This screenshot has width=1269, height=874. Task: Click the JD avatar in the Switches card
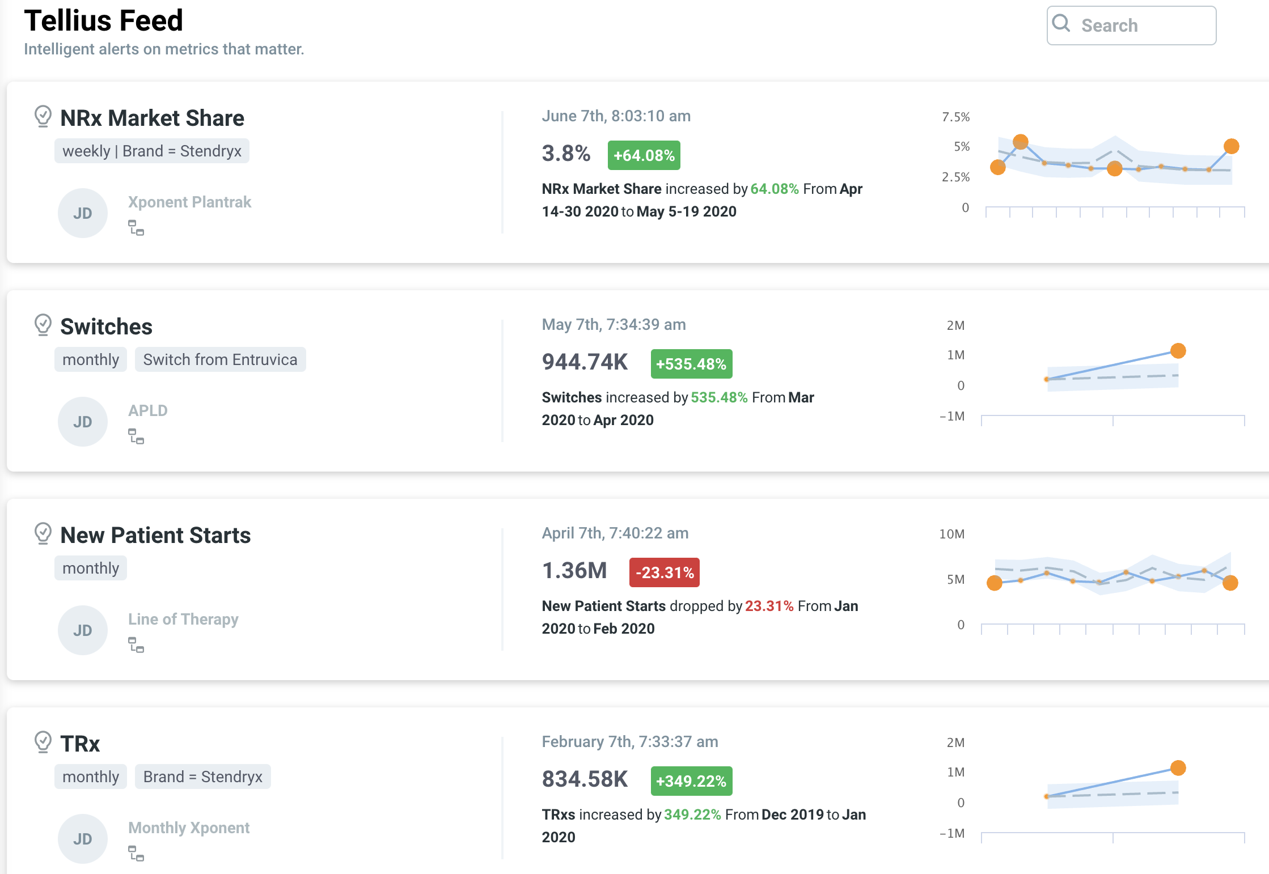click(x=83, y=422)
